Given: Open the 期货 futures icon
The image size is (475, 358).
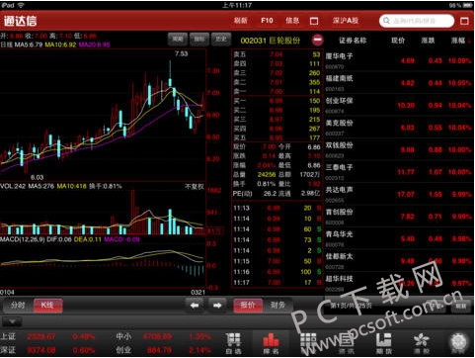Looking at the screenshot, I should pyautogui.click(x=384, y=343).
